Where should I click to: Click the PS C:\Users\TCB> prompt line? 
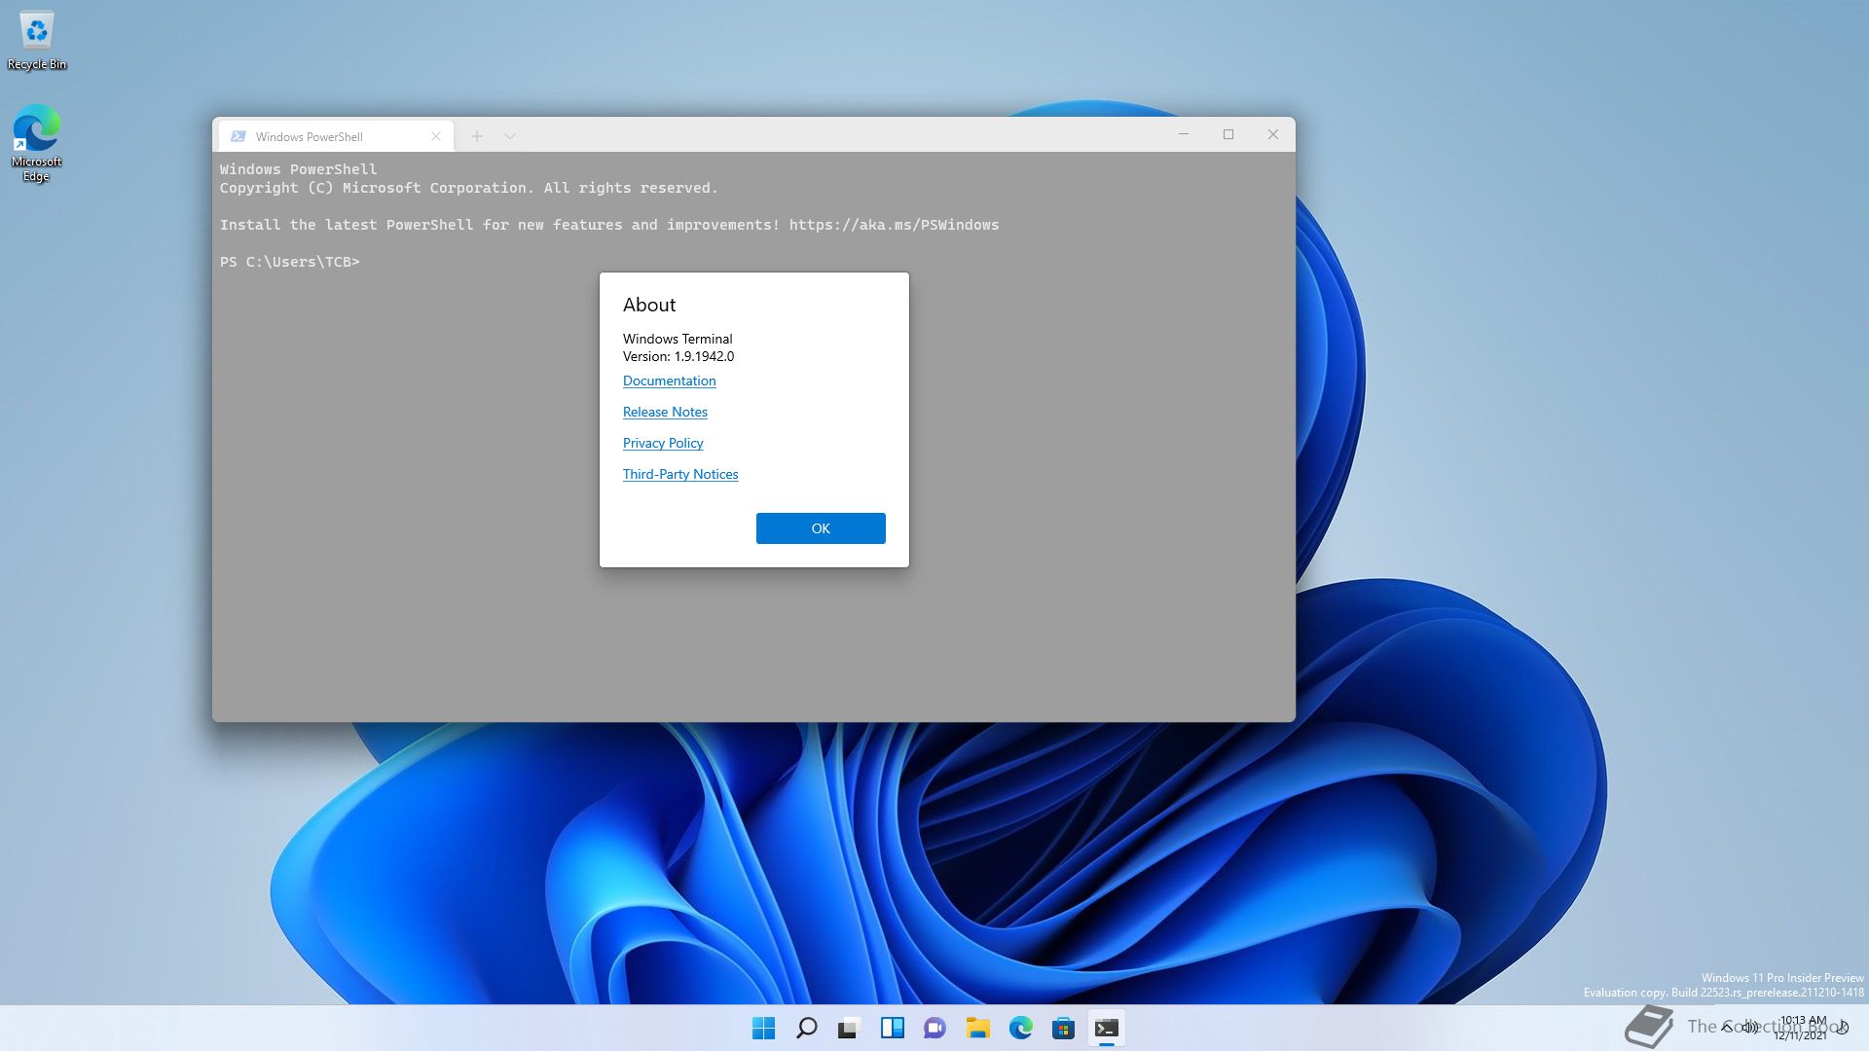(289, 262)
